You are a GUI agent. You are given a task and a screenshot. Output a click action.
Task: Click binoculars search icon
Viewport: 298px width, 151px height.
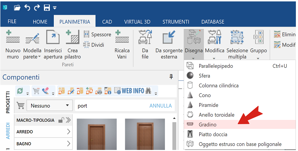[148, 91]
